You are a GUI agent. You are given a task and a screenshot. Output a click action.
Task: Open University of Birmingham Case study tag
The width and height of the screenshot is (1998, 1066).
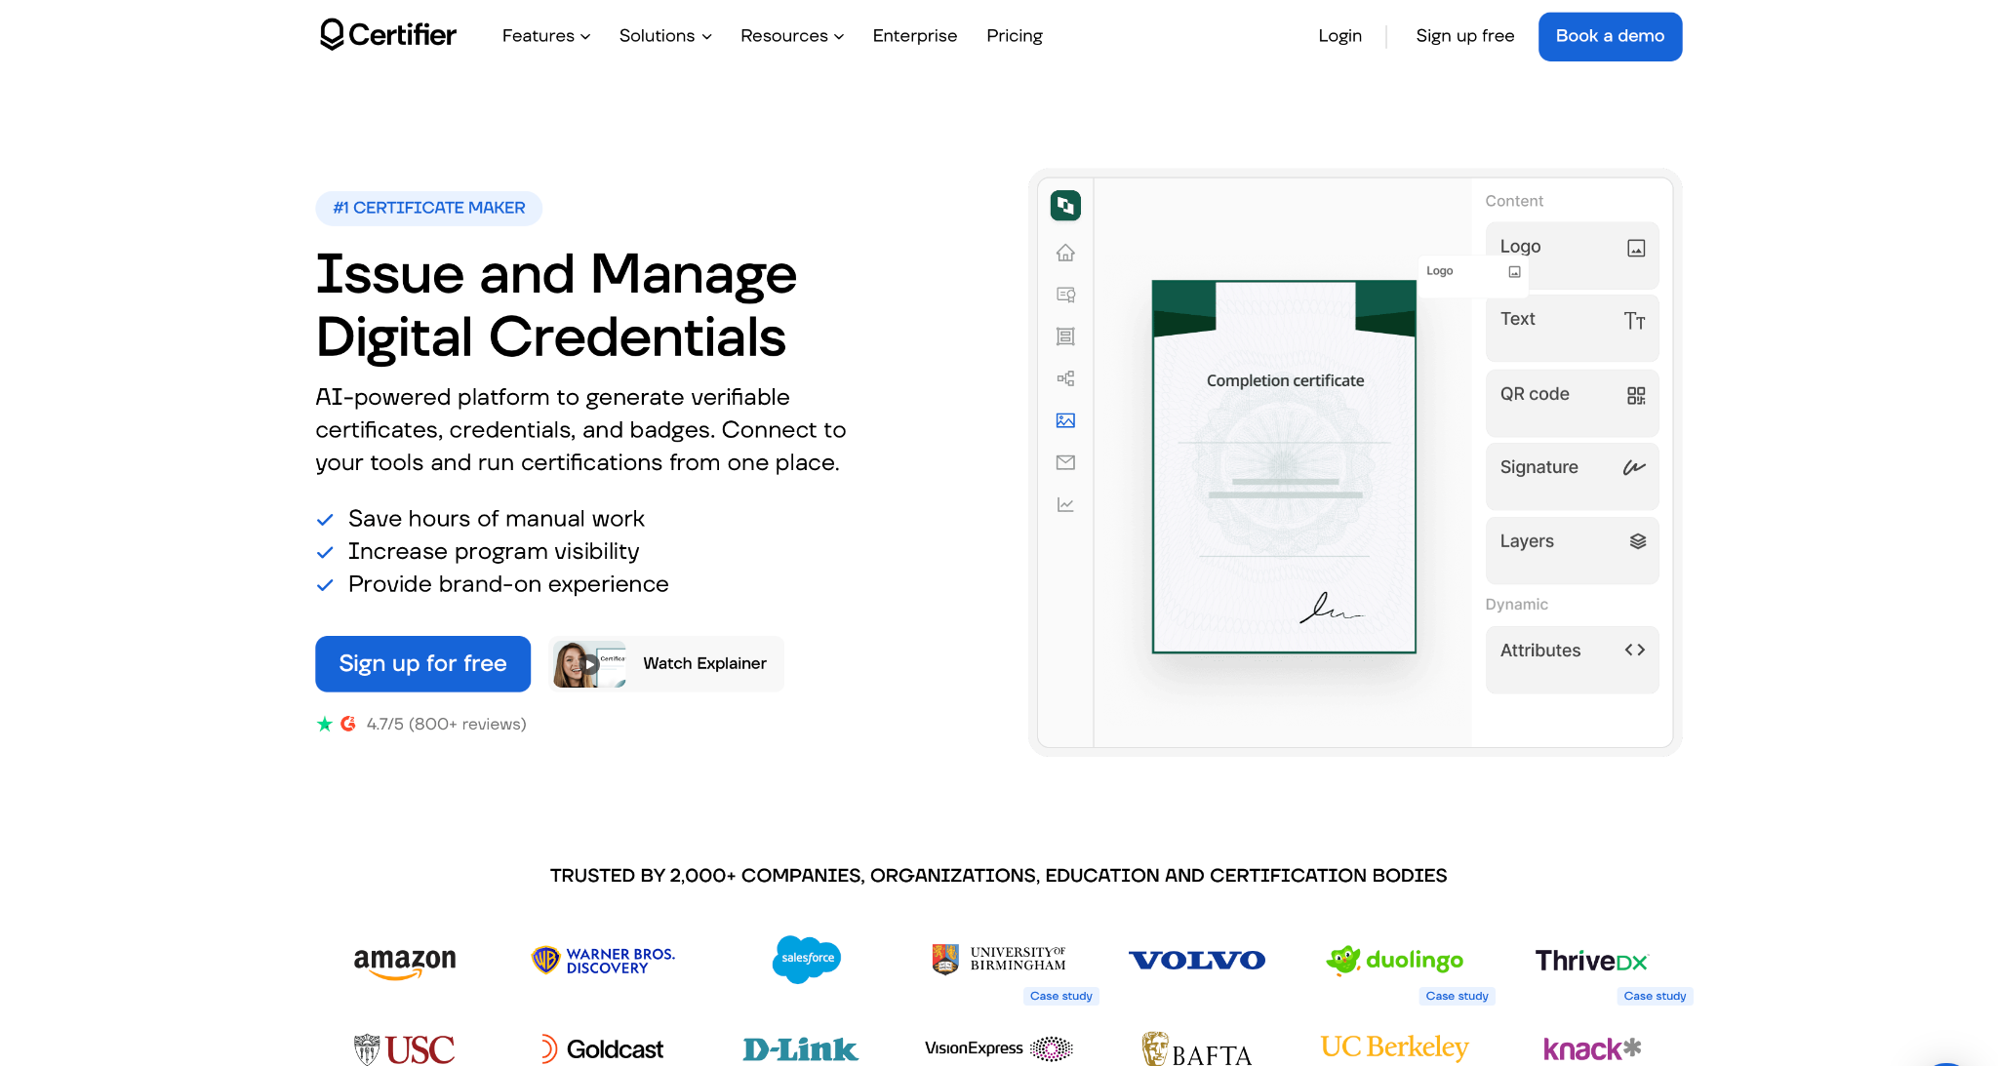tap(1060, 996)
